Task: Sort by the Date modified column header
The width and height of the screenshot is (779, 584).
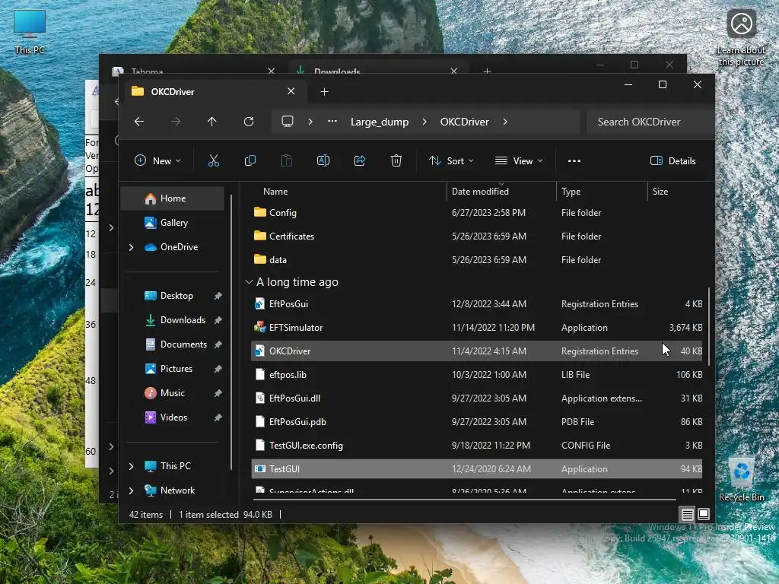Action: [x=501, y=191]
